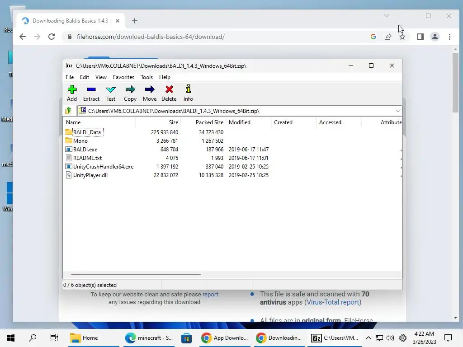Sort by Packed Size column header
Image resolution: width=463 pixels, height=347 pixels.
203,122
